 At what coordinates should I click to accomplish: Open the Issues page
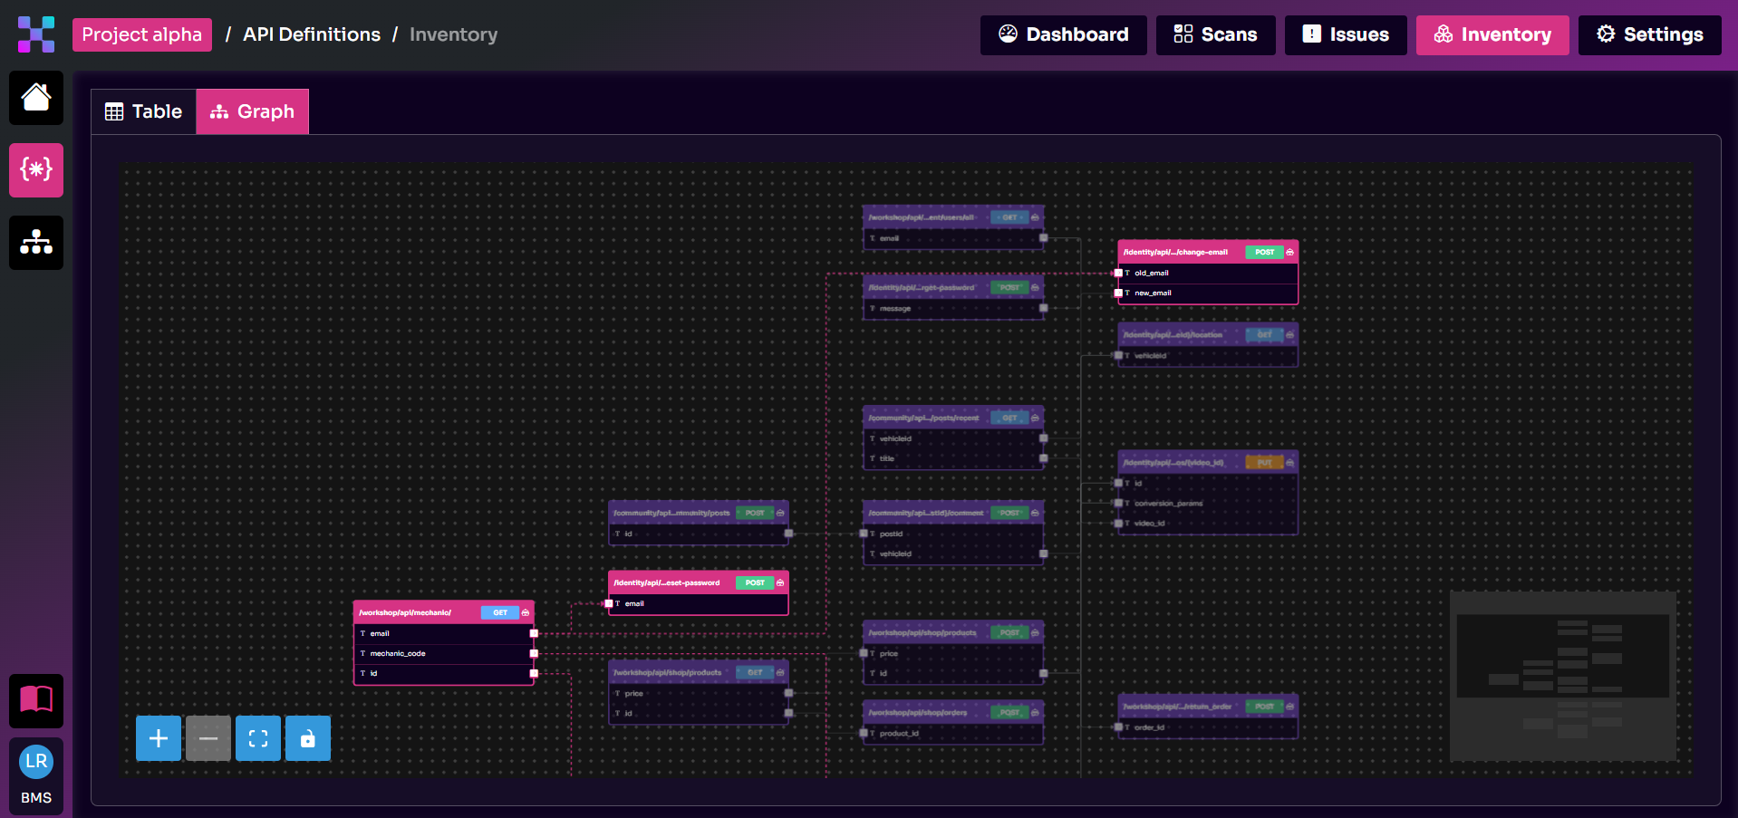click(1346, 34)
